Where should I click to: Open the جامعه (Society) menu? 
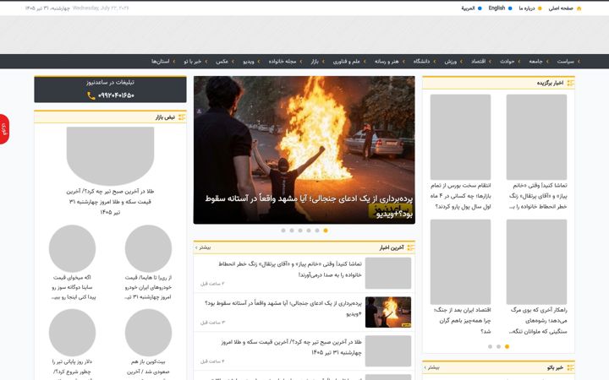click(535, 62)
